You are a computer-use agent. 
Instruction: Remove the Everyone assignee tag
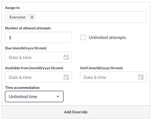point(32,17)
